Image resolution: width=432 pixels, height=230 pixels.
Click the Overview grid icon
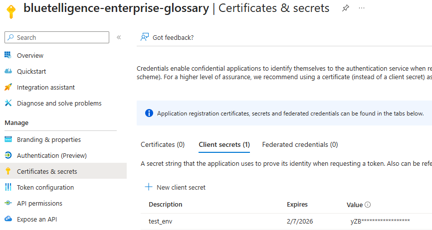(8, 55)
